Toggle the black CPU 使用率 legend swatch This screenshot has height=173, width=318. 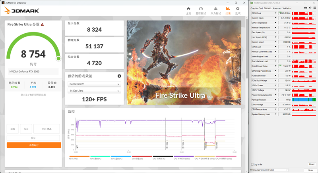[163, 156]
